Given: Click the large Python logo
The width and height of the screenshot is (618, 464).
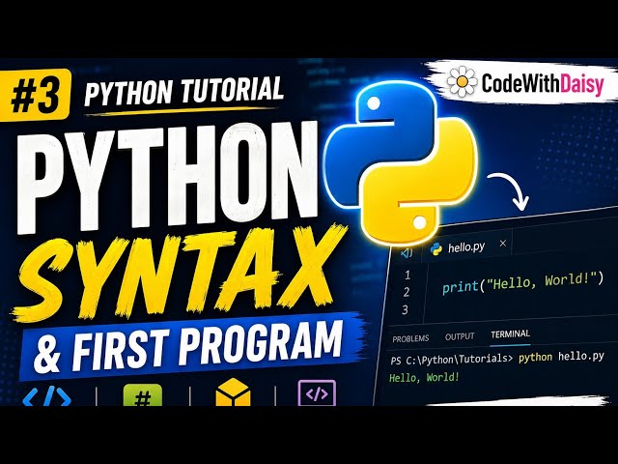Looking at the screenshot, I should click(x=402, y=163).
